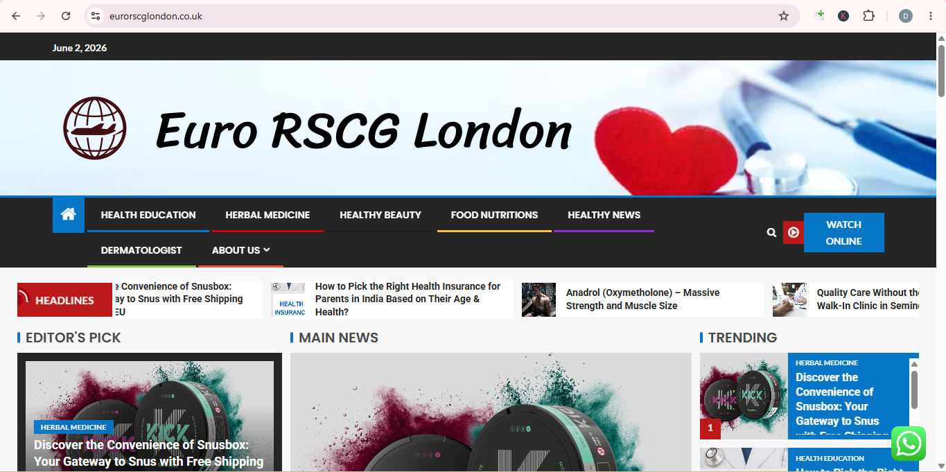
Task: Click the Health Insurance headline thumbnail
Action: pyautogui.click(x=288, y=299)
